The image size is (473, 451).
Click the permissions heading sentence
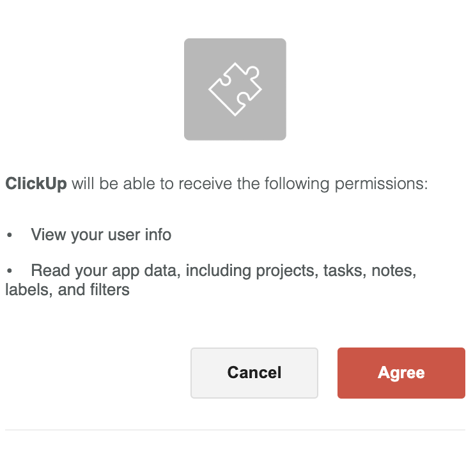(216, 185)
